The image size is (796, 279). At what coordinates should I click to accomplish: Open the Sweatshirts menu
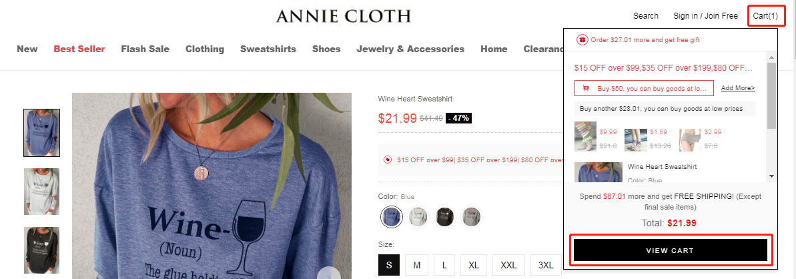coord(268,49)
